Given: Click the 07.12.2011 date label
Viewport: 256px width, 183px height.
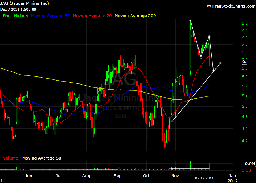Looking at the screenshot, I should point(204,178).
